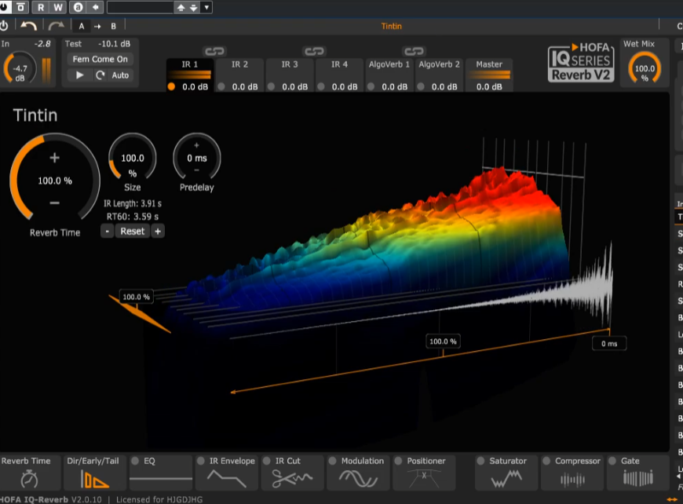Viewport: 683px width, 504px height.
Task: Open the host preset dropdown triangle
Action: point(207,8)
